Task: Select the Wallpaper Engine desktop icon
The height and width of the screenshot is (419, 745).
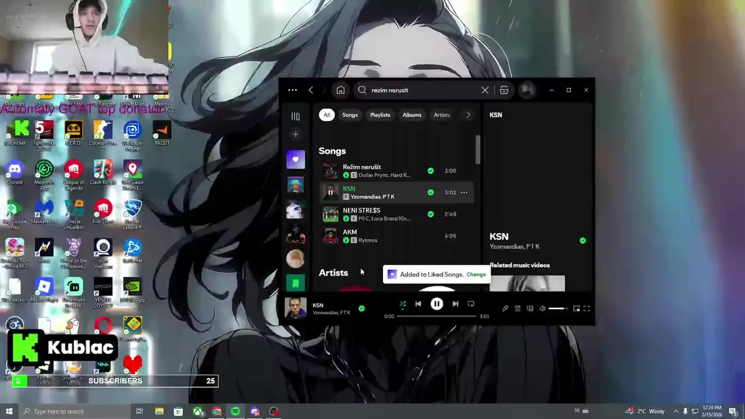Action: pos(132,136)
